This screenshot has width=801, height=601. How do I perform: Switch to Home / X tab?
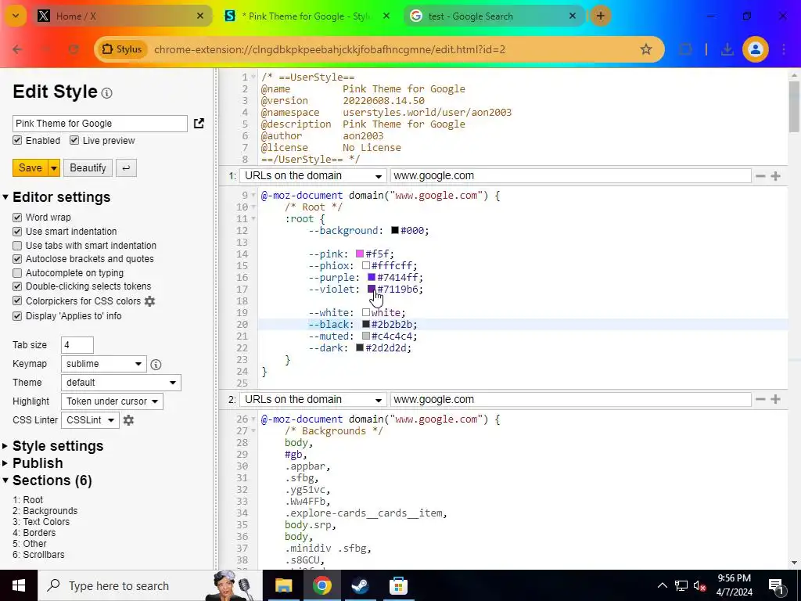coord(121,16)
